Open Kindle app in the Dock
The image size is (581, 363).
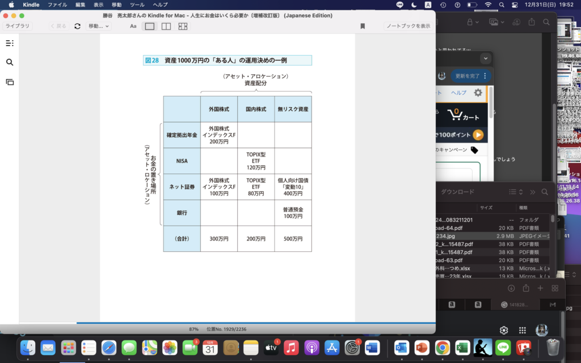(482, 347)
